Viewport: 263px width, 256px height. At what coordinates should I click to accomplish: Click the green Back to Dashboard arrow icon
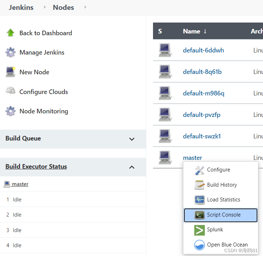click(10, 32)
